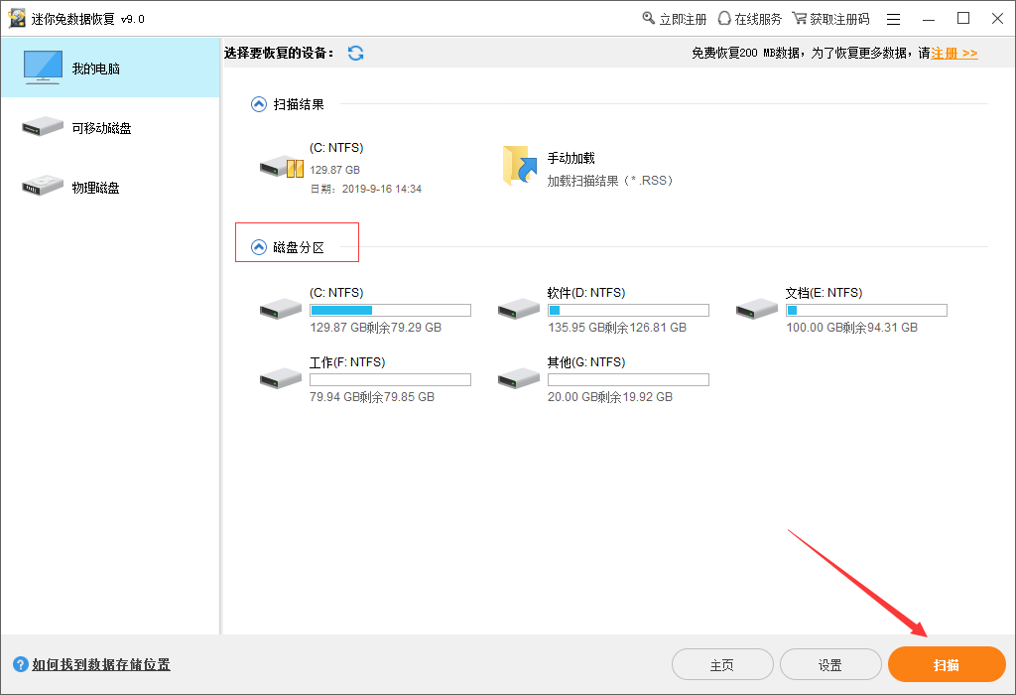Collapse the 扫描结果 section

coord(259,104)
